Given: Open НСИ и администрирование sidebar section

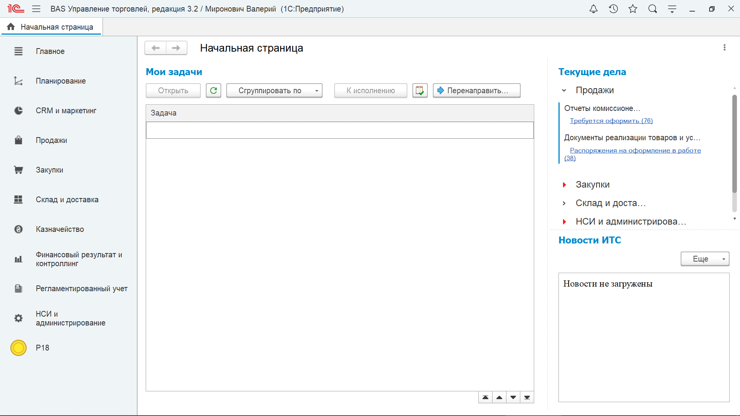Looking at the screenshot, I should pyautogui.click(x=71, y=318).
